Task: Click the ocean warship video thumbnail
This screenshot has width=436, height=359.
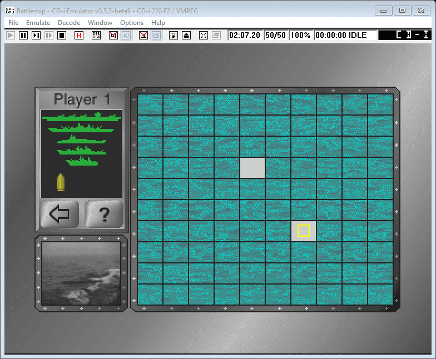Action: (81, 273)
